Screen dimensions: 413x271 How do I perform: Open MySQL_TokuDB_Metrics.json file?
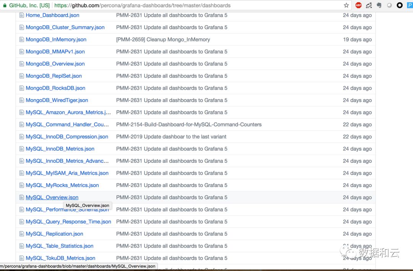point(60,258)
